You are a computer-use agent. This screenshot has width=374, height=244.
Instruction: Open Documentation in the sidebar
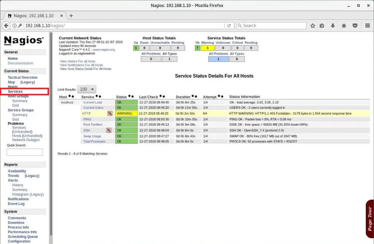coord(20,63)
